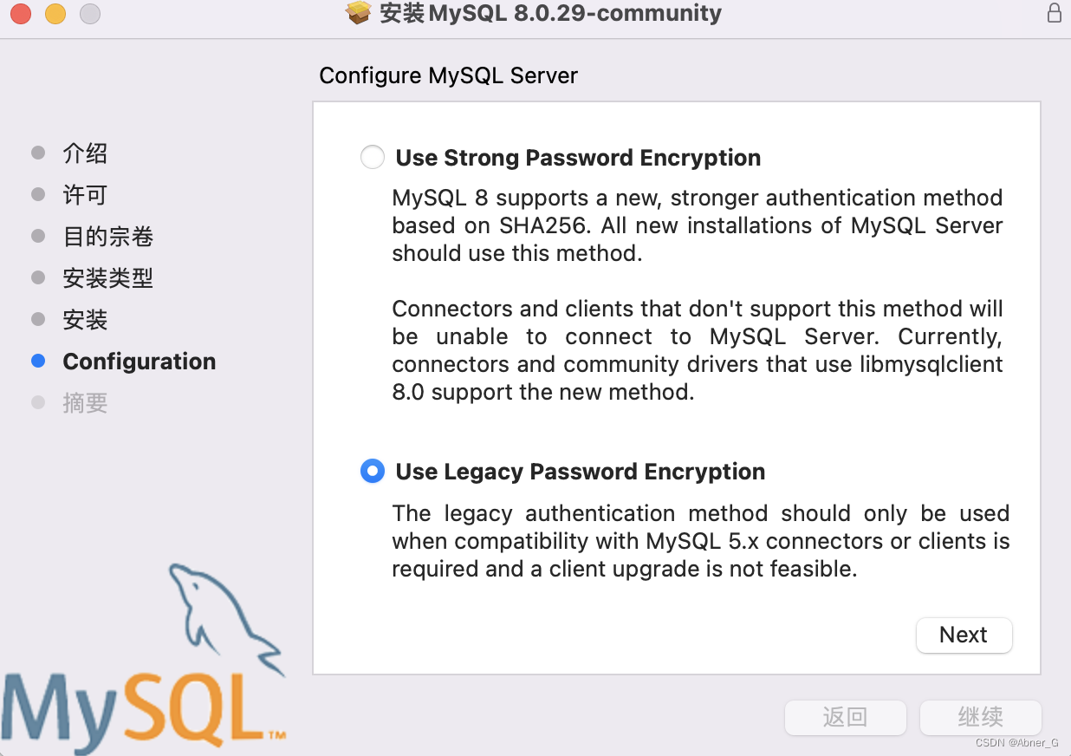Click the lock icon in title bar
Screen dimensions: 1071x756
(1054, 13)
